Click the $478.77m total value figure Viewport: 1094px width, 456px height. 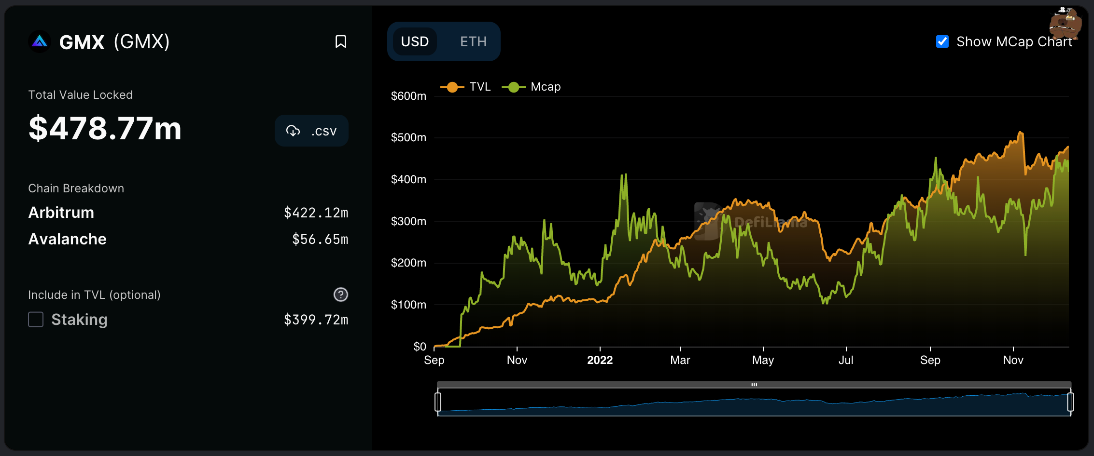click(x=105, y=129)
